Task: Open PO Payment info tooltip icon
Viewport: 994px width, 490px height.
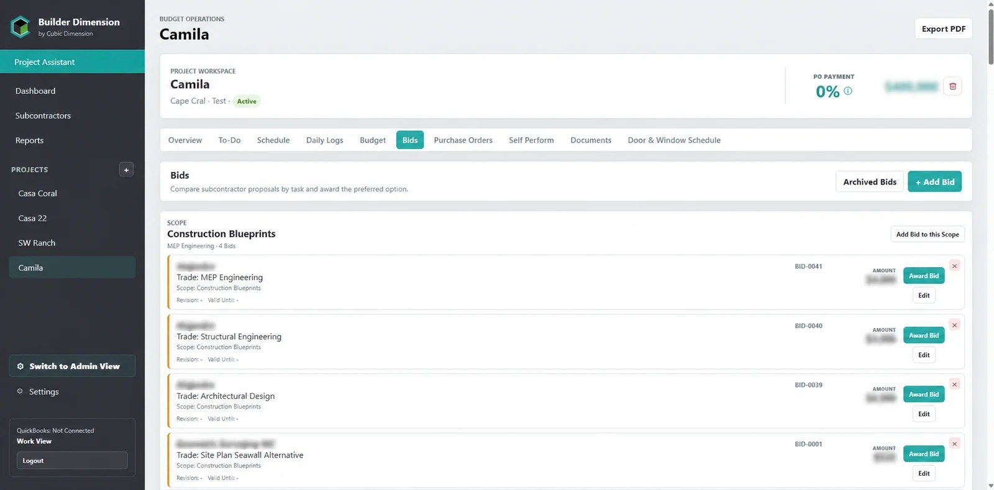Action: (848, 91)
